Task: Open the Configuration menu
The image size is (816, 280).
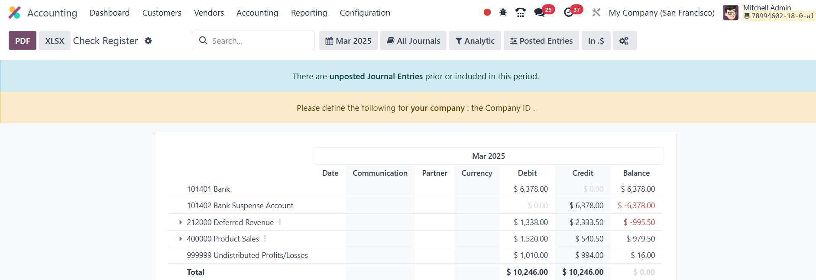Action: pyautogui.click(x=365, y=13)
